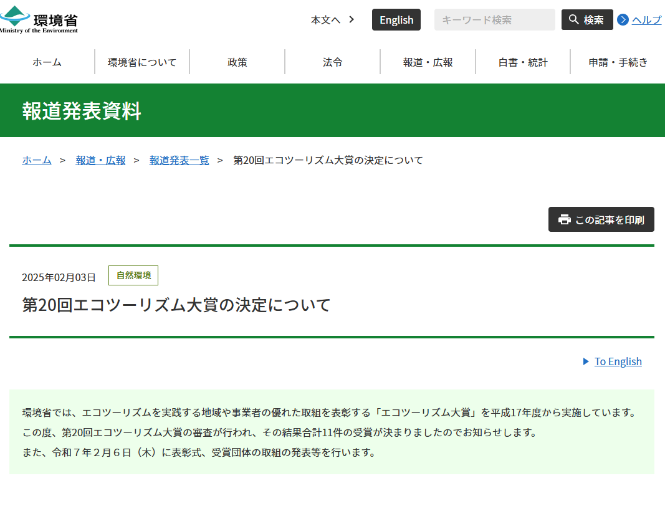Open the 報道発表一覧 breadcrumb link

point(179,160)
